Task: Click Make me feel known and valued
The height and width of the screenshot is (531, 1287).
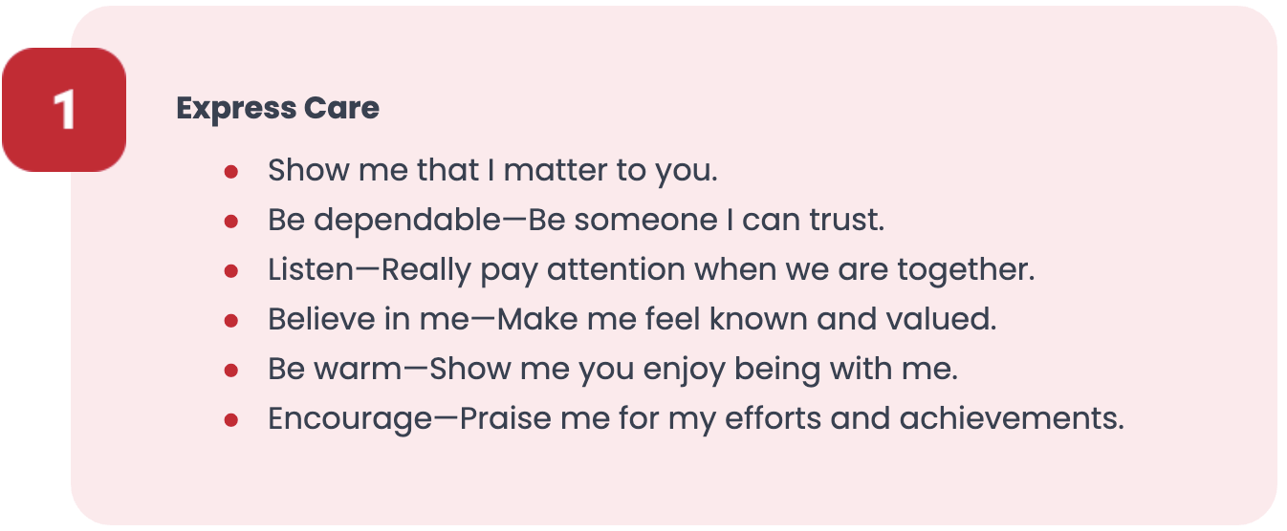Action: click(747, 320)
